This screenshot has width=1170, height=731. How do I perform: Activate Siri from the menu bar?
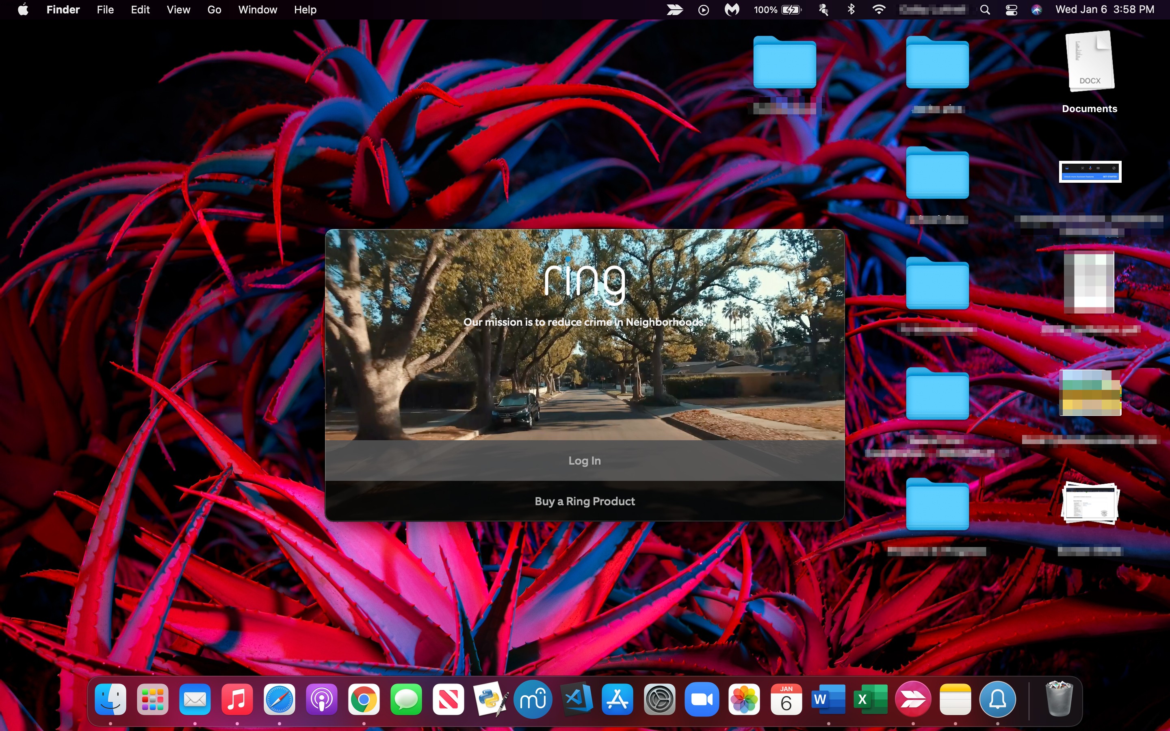[1036, 10]
